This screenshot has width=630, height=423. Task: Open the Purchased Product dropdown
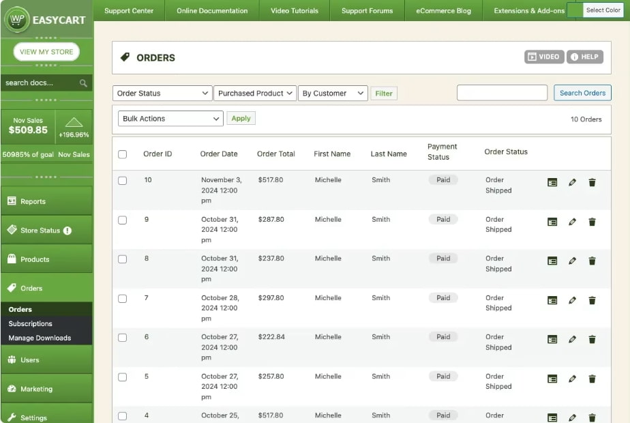[255, 93]
